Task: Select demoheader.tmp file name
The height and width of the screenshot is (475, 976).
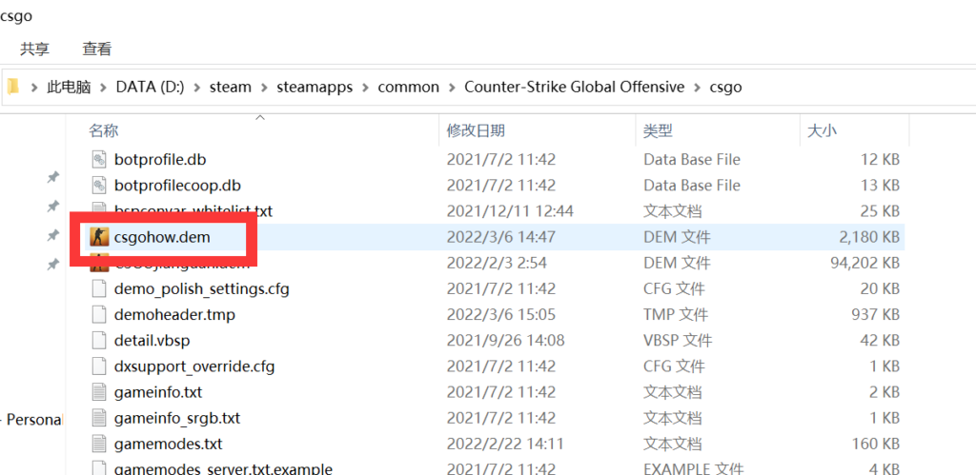Action: pos(175,314)
